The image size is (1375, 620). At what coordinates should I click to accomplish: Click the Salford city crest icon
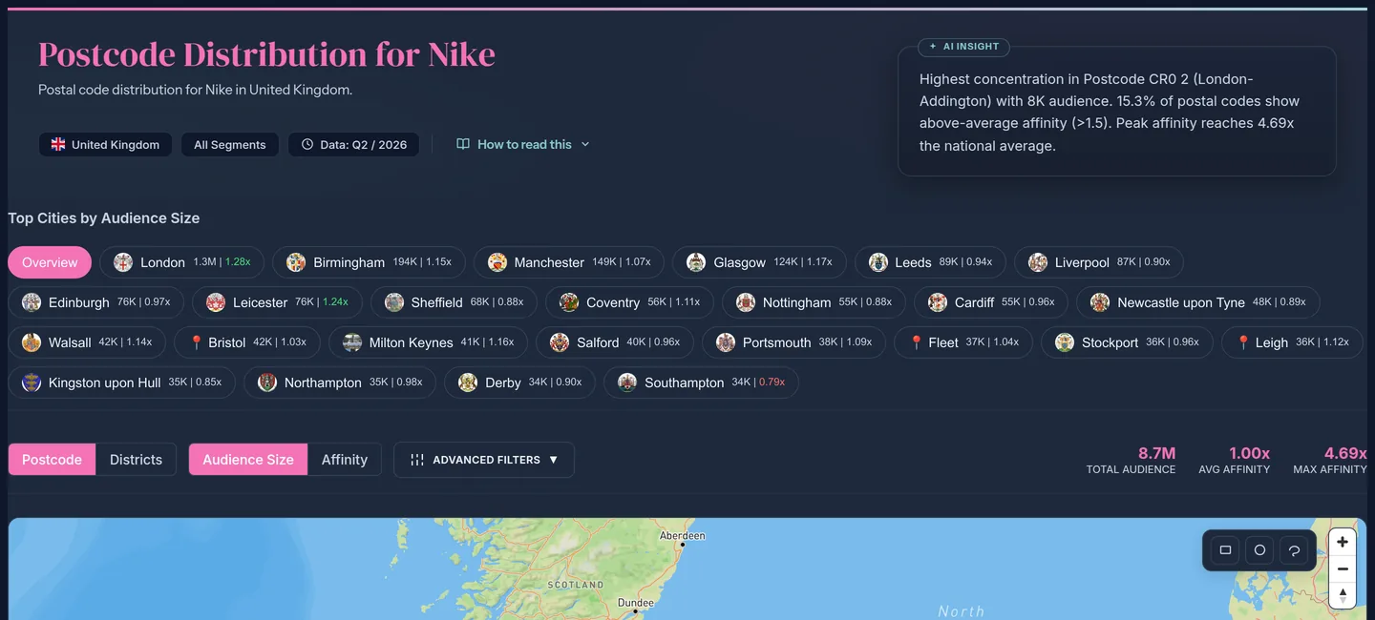pyautogui.click(x=560, y=342)
